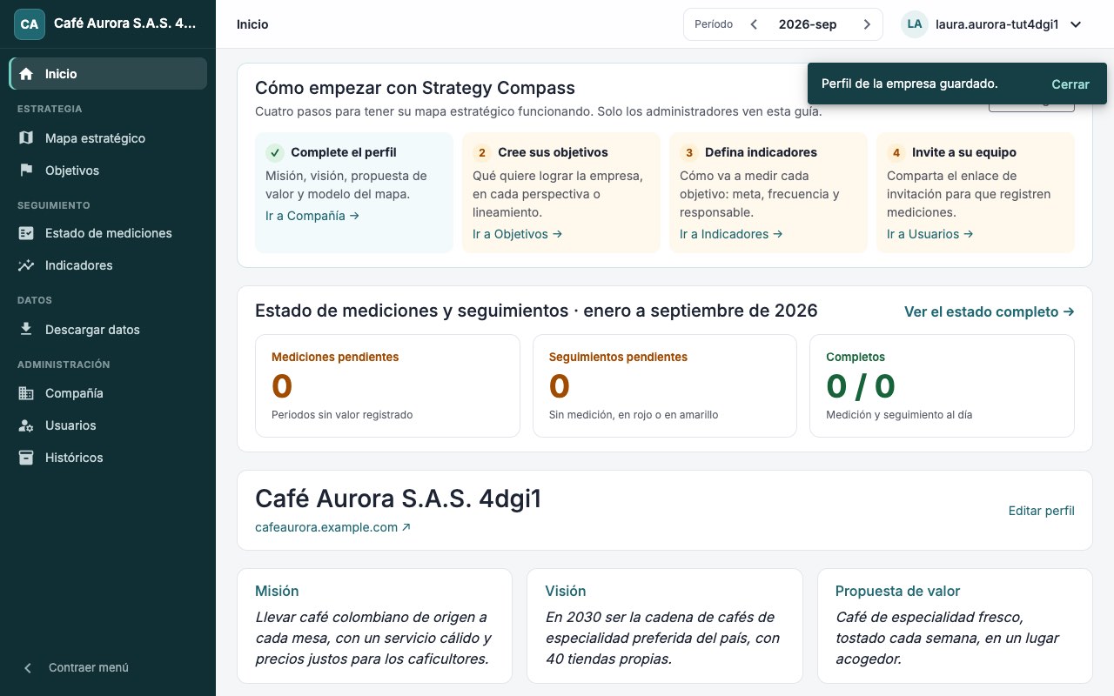Dismiss the notification with Cerrar
Viewport: 1114px width, 696px height.
pos(1070,84)
